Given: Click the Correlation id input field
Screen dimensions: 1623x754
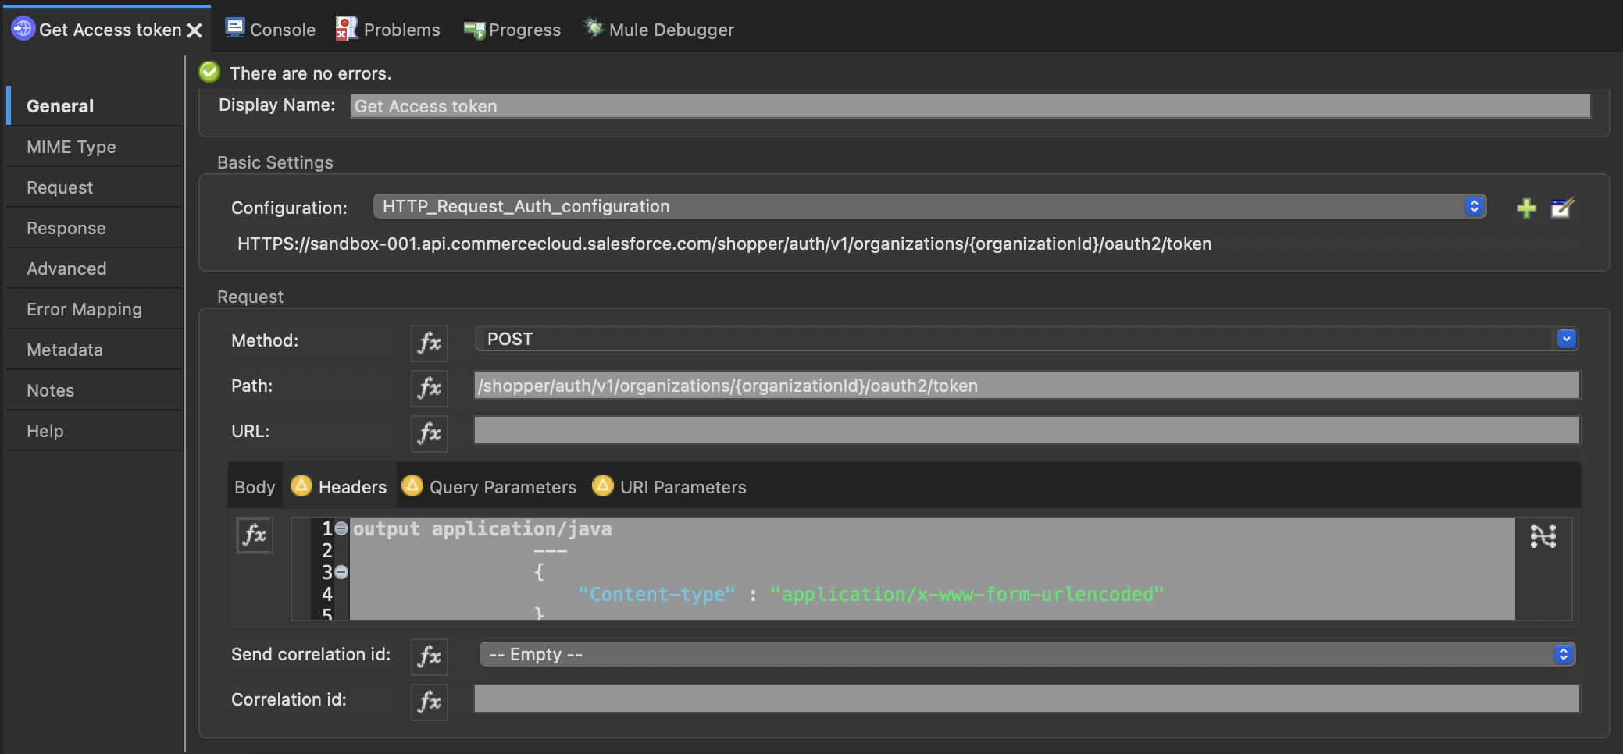Looking at the screenshot, I should coord(1027,699).
